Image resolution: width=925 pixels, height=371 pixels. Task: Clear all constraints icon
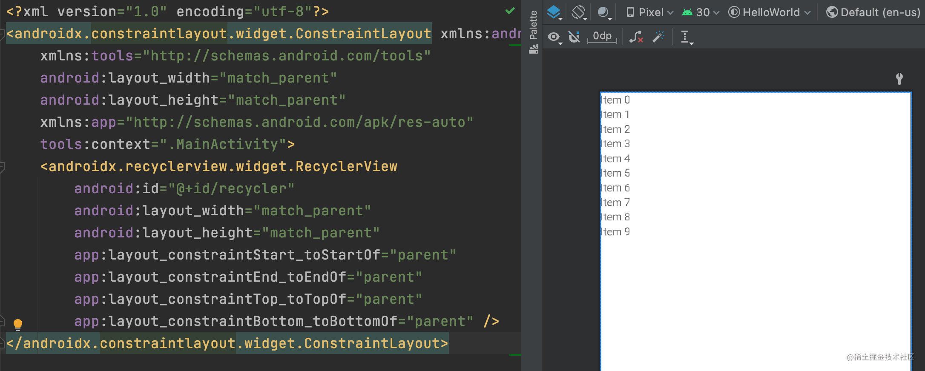[636, 37]
